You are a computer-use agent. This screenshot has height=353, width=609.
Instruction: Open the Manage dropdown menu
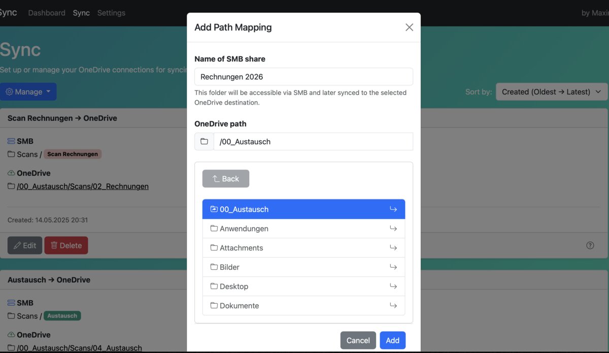[x=28, y=92]
